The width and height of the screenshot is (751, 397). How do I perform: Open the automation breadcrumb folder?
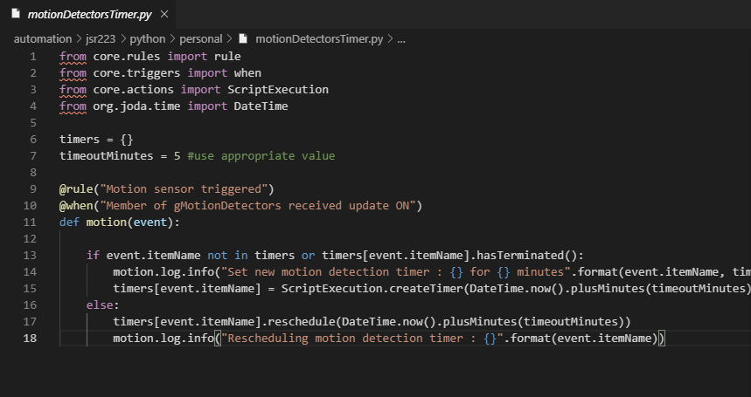click(43, 39)
